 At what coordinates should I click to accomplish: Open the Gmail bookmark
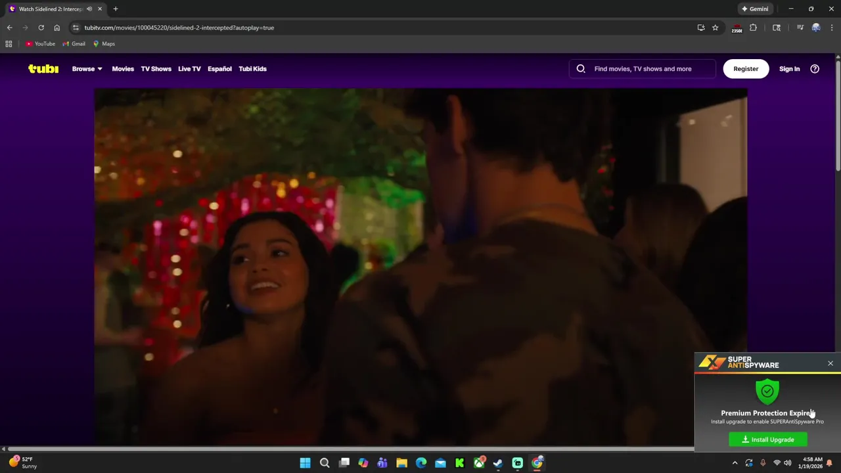(x=74, y=44)
